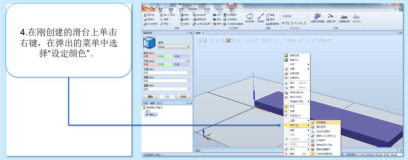The width and height of the screenshot is (408, 160).
Task: Click the 表面边界 ribbon icon
Action: [x=194, y=19]
